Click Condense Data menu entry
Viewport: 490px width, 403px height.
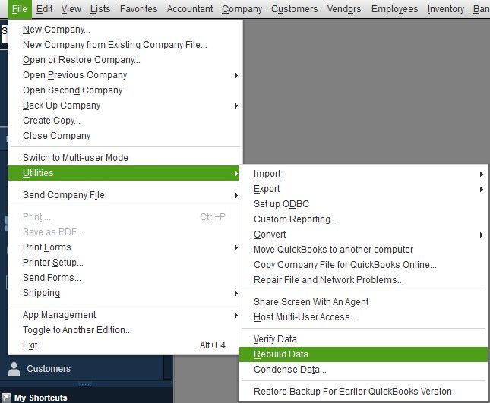coord(289,370)
